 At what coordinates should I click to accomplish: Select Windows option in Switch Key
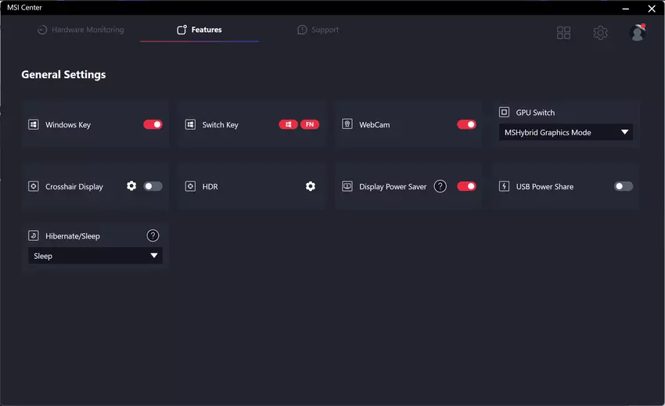tap(288, 124)
